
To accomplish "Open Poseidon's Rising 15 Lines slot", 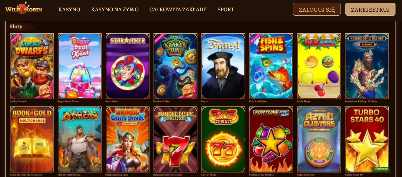I will 367,66.
